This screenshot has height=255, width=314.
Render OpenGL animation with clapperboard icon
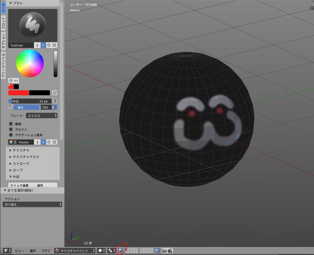tap(170, 251)
